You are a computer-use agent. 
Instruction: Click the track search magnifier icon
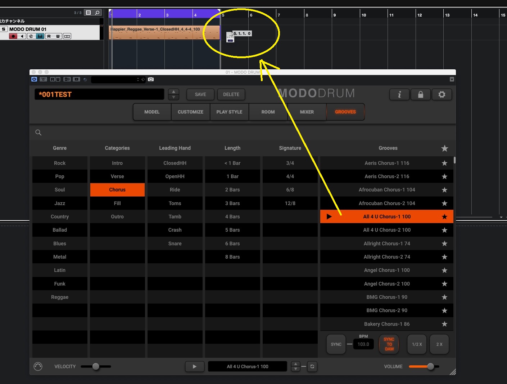[x=97, y=13]
